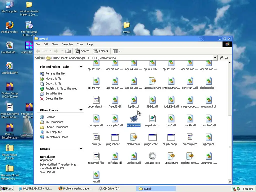Select the omni.ja file icon
The width and height of the screenshot is (256, 192).
click(x=96, y=137)
